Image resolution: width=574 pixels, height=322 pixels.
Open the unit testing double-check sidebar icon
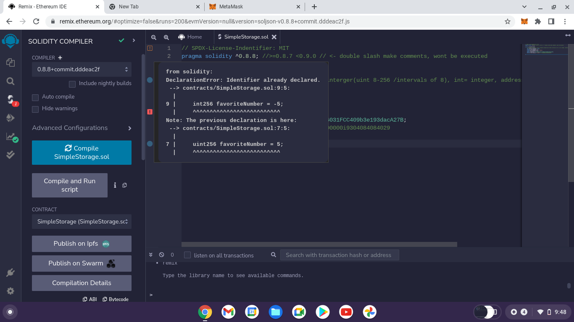click(11, 155)
